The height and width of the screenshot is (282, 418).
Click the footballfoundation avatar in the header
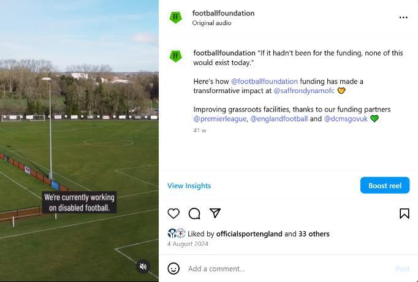coord(176,17)
